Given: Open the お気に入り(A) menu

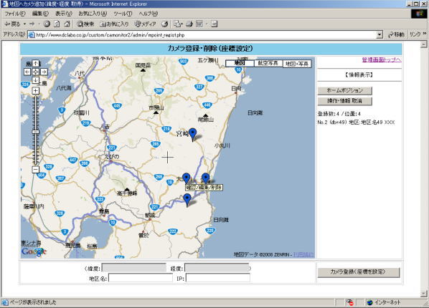Looking at the screenshot, I should [93, 14].
